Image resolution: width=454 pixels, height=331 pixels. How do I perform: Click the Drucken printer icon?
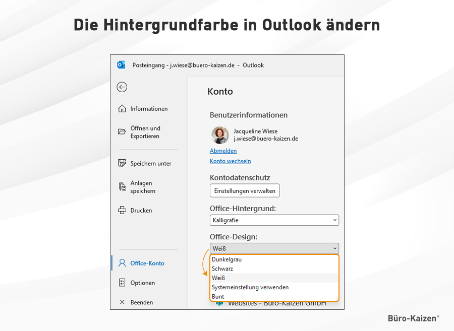click(122, 210)
